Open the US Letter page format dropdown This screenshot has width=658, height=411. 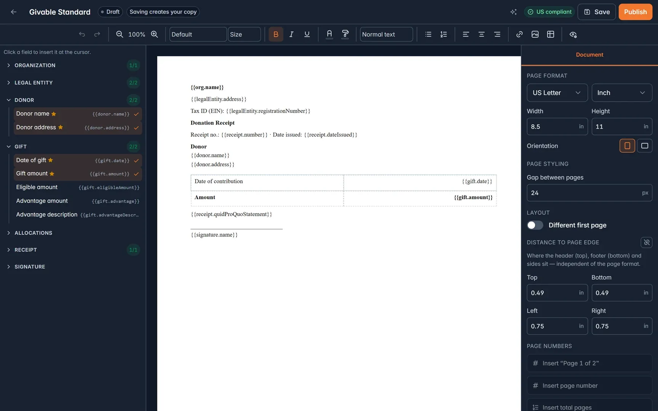click(x=557, y=92)
